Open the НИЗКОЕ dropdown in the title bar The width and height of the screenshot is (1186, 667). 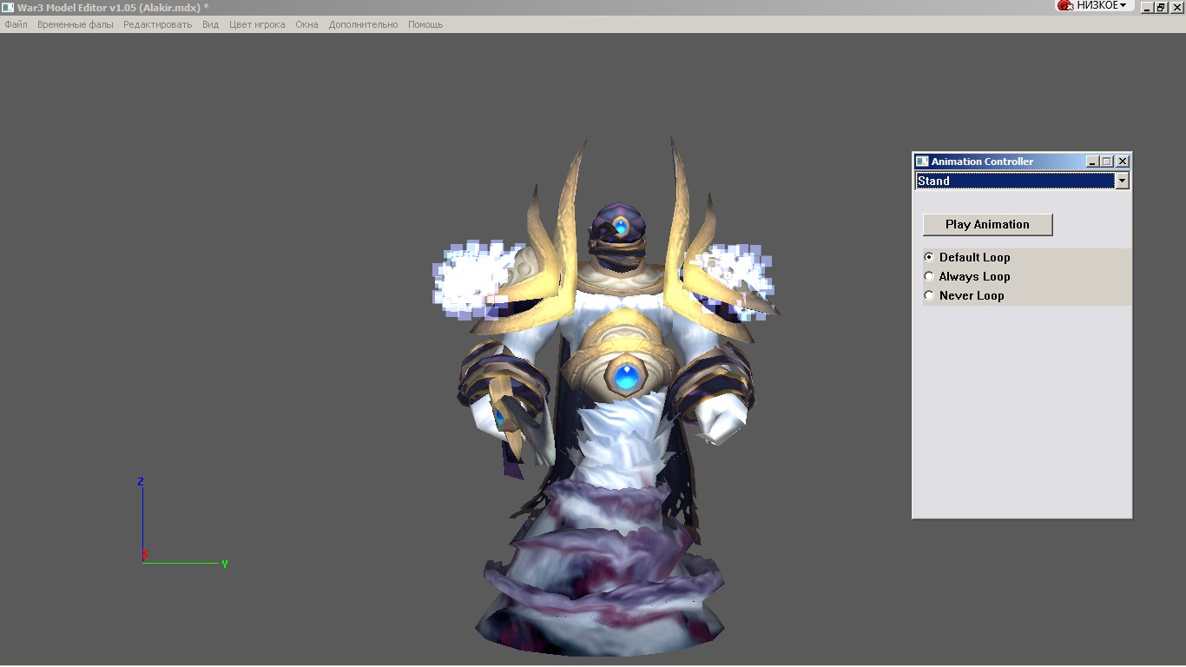1095,5
